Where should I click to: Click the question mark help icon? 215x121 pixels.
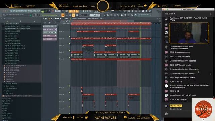[x=139, y=11]
